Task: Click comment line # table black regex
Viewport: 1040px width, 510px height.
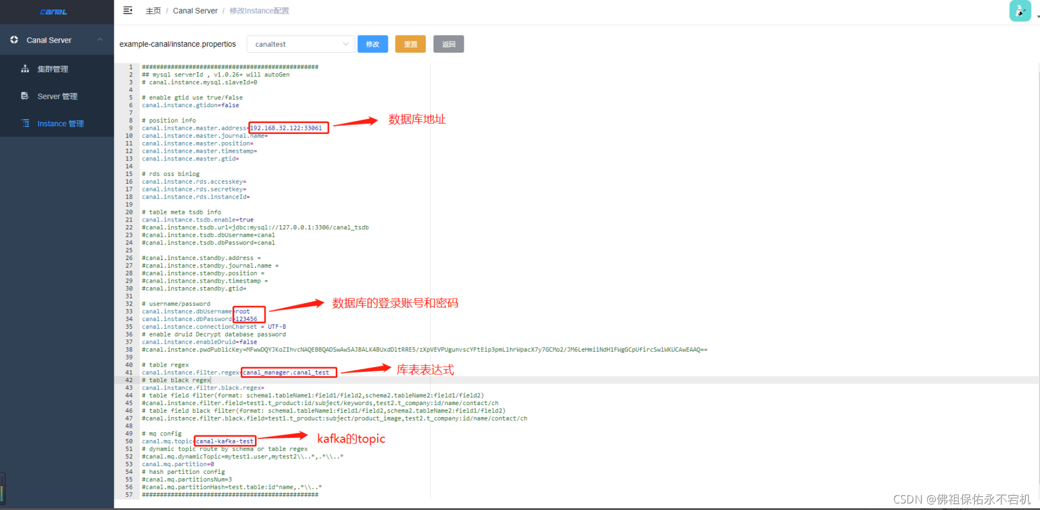Action: [x=176, y=380]
